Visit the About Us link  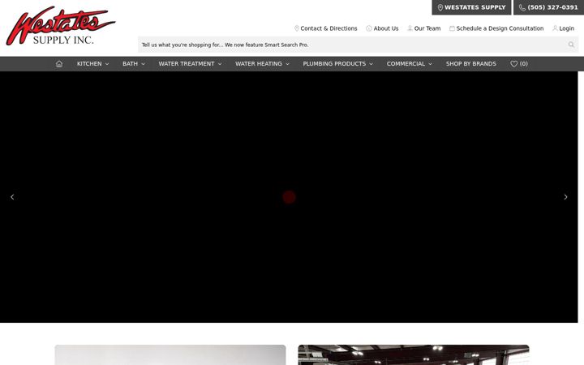pyautogui.click(x=386, y=28)
